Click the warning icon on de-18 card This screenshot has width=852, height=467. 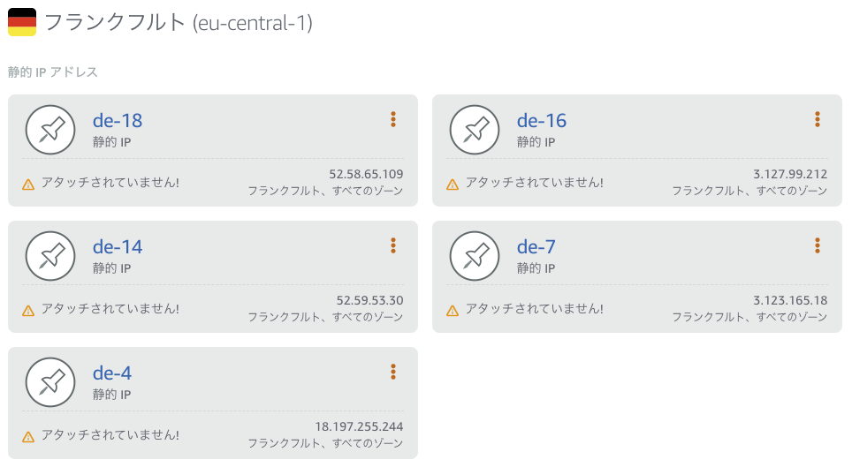(28, 185)
